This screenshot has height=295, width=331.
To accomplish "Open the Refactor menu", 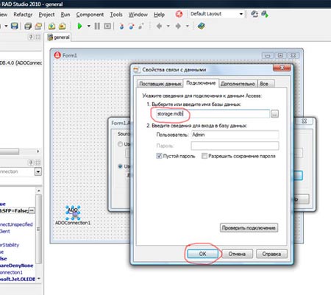I will (x=23, y=15).
